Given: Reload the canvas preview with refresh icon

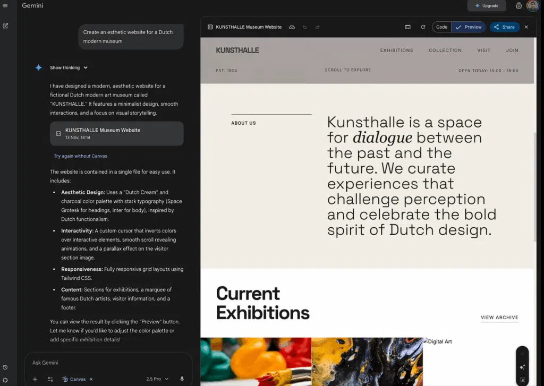Looking at the screenshot, I should coord(423,27).
